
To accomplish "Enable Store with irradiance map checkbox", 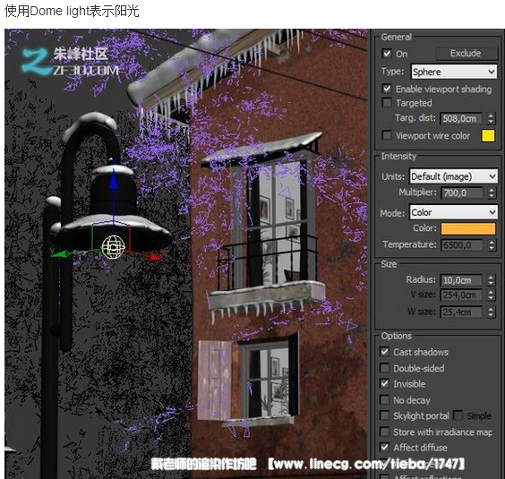I will 384,432.
